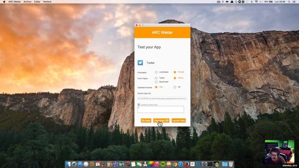Open the Ventana menu
The width and height of the screenshot is (299, 168).
(47, 2)
